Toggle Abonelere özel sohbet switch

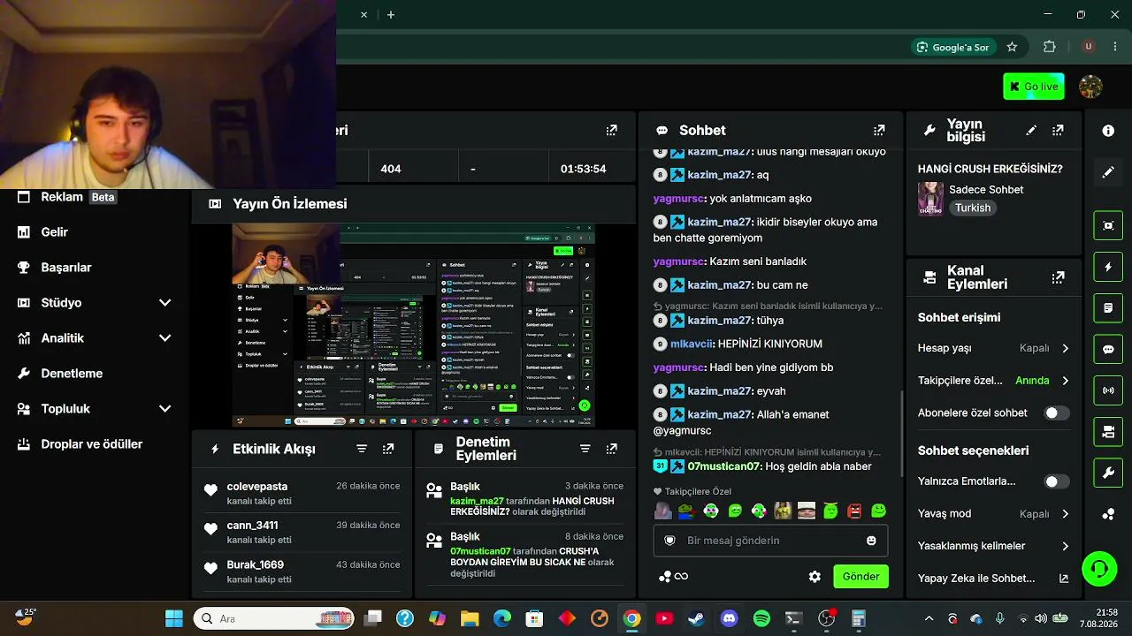[1056, 413]
